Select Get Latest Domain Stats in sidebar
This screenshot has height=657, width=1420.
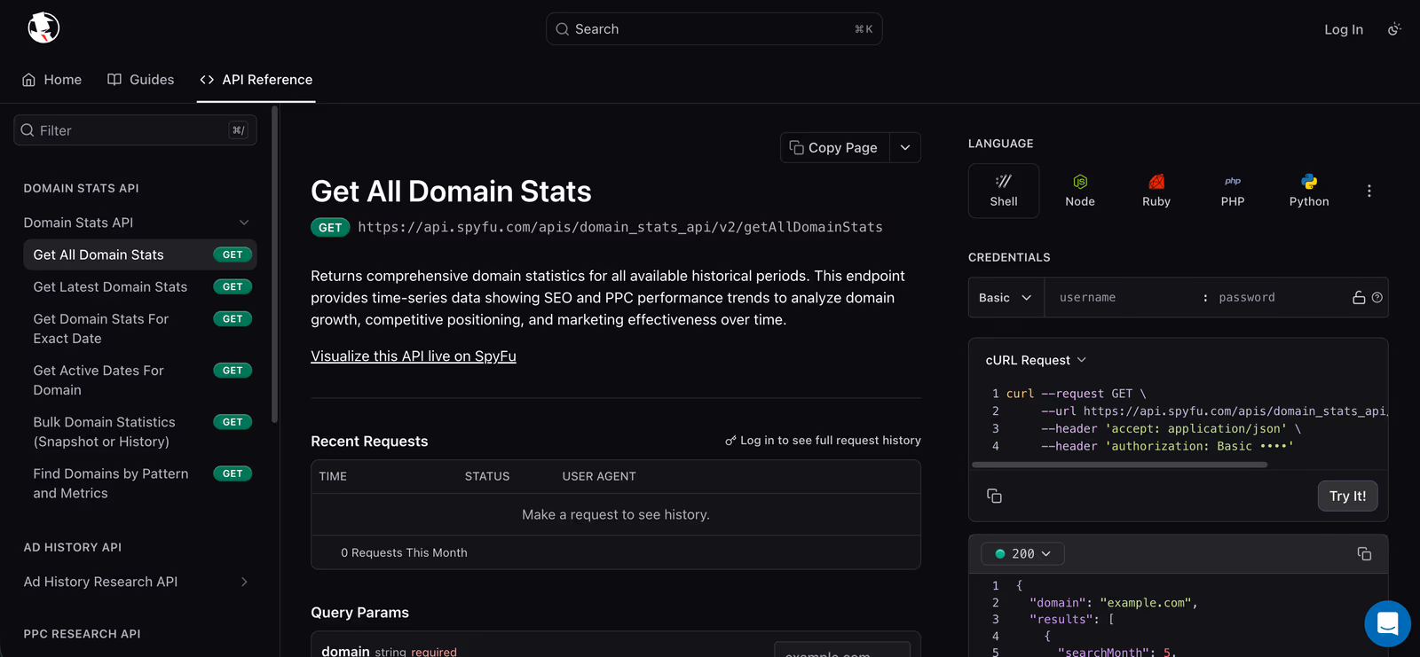click(x=140, y=286)
